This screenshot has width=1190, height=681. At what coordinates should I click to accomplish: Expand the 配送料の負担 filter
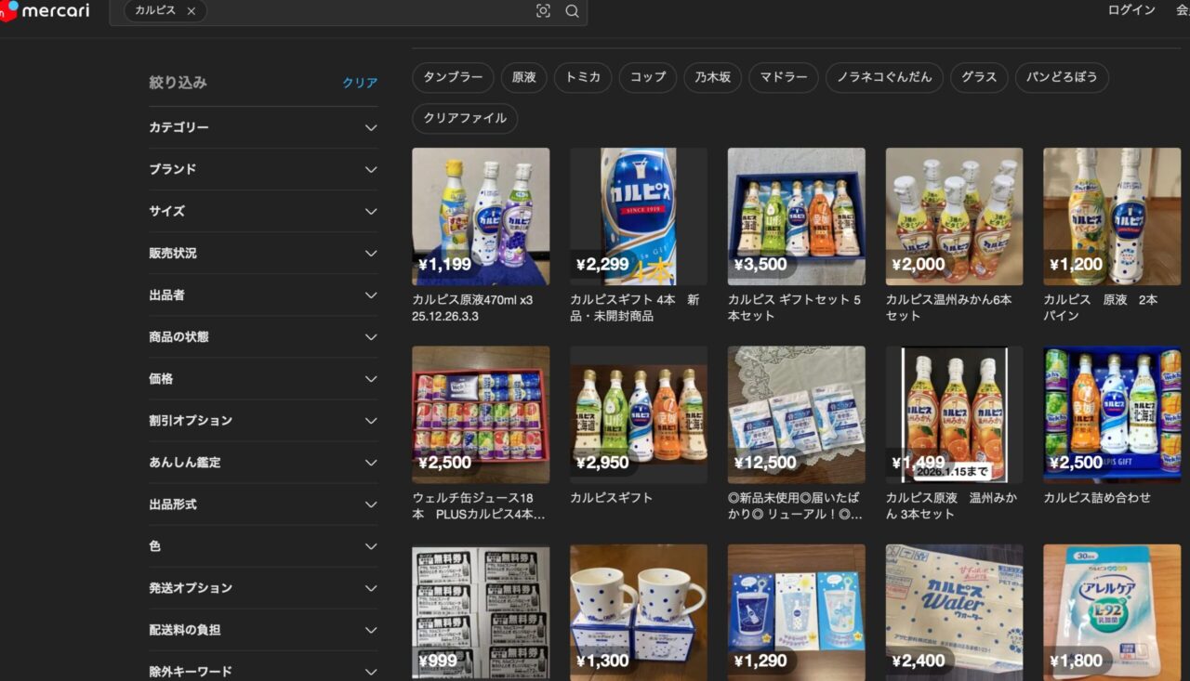tap(263, 630)
